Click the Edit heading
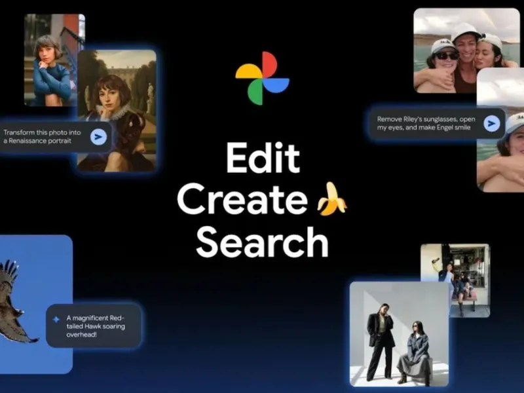Viewport: 524px width, 393px height. tap(264, 158)
